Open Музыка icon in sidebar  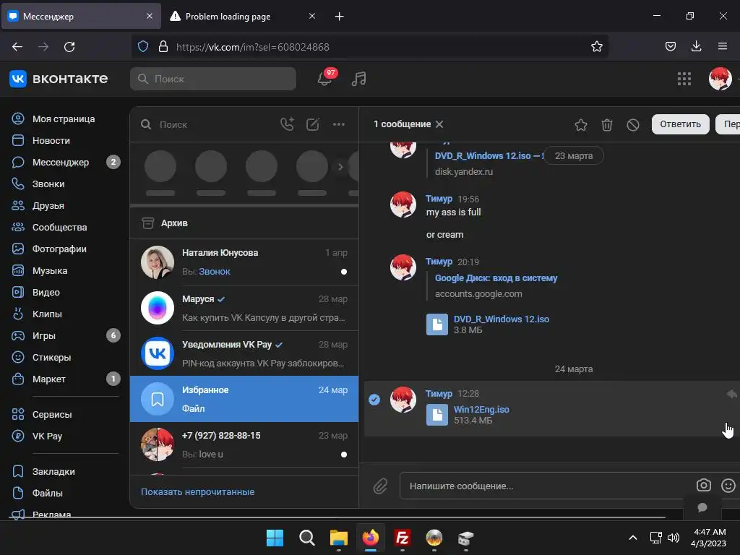click(18, 270)
